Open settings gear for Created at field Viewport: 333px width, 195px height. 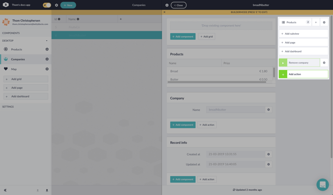[268, 154]
